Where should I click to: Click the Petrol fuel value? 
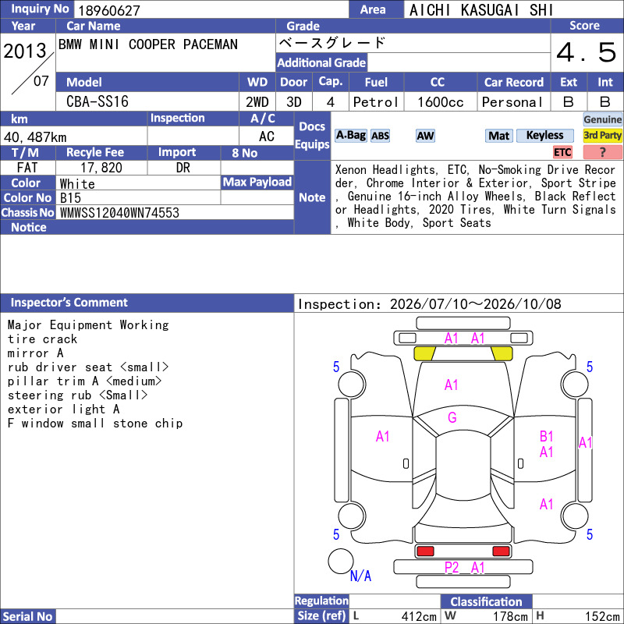pyautogui.click(x=376, y=102)
